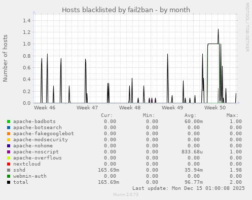Select the apache-nohome legend label
The width and height of the screenshot is (252, 200).
point(33,146)
